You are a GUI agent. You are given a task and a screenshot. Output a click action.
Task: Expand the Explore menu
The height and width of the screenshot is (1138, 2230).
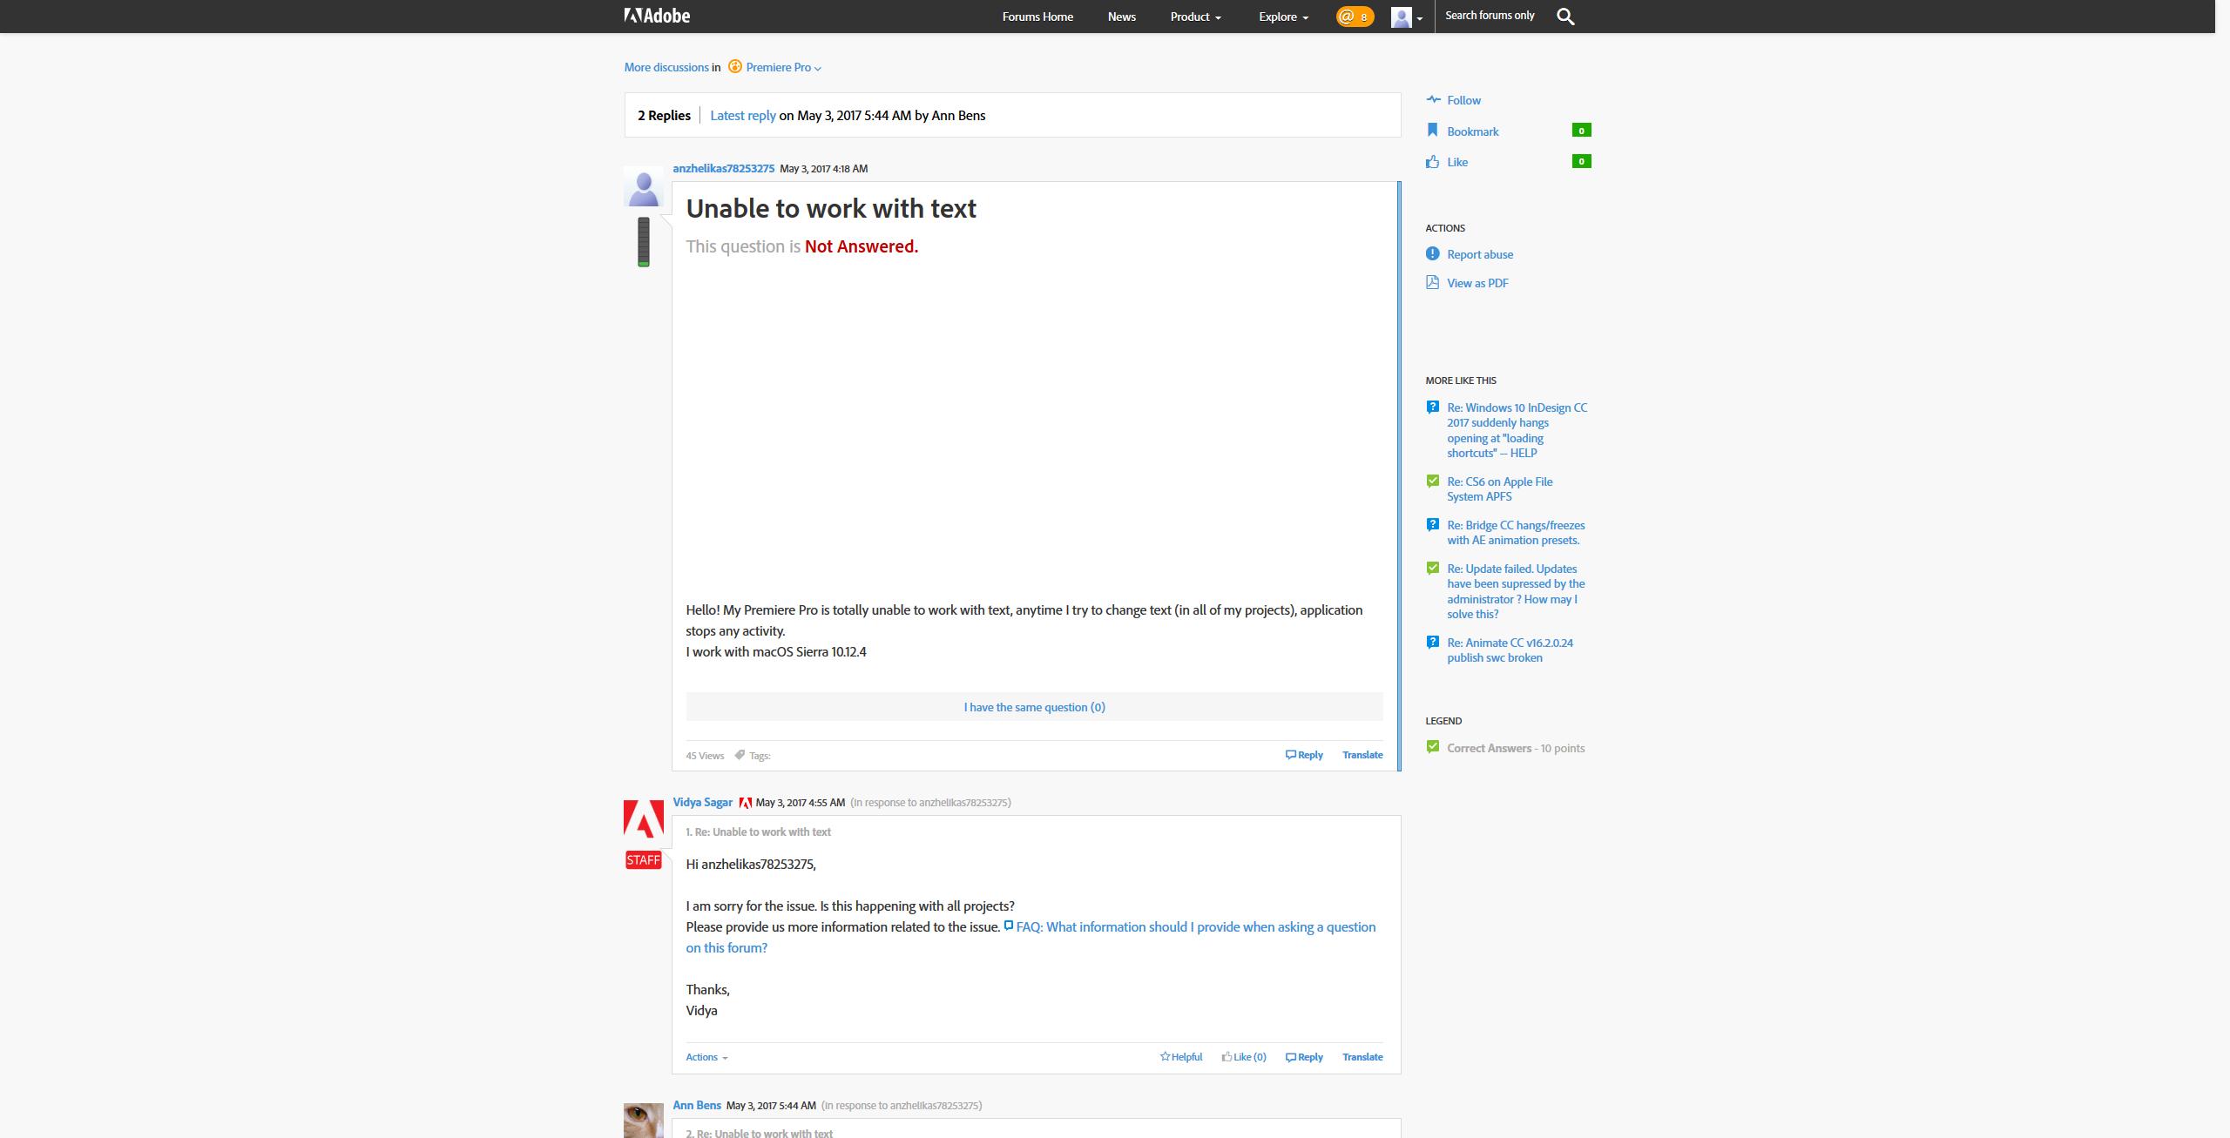click(x=1283, y=17)
